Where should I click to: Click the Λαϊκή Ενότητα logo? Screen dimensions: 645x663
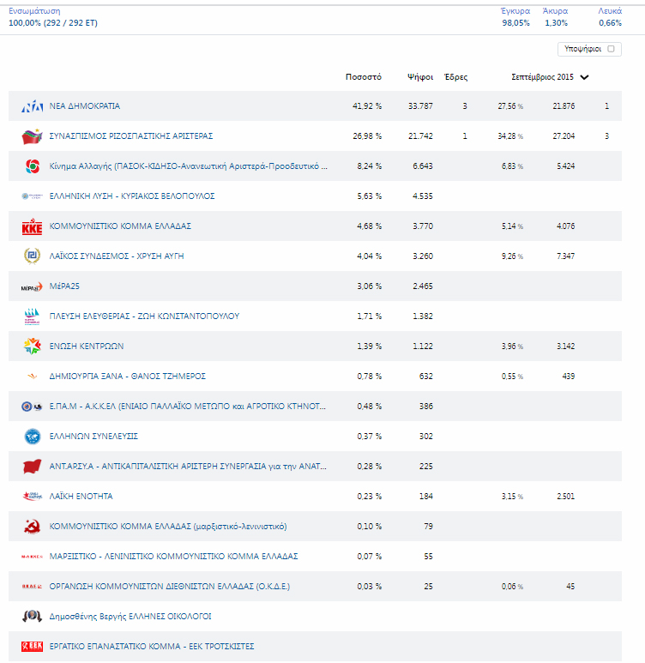(32, 497)
